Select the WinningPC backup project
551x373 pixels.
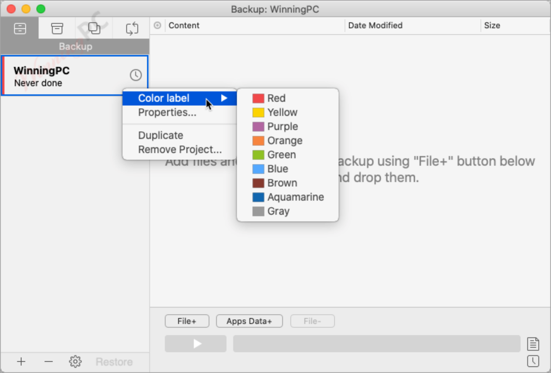click(x=75, y=75)
